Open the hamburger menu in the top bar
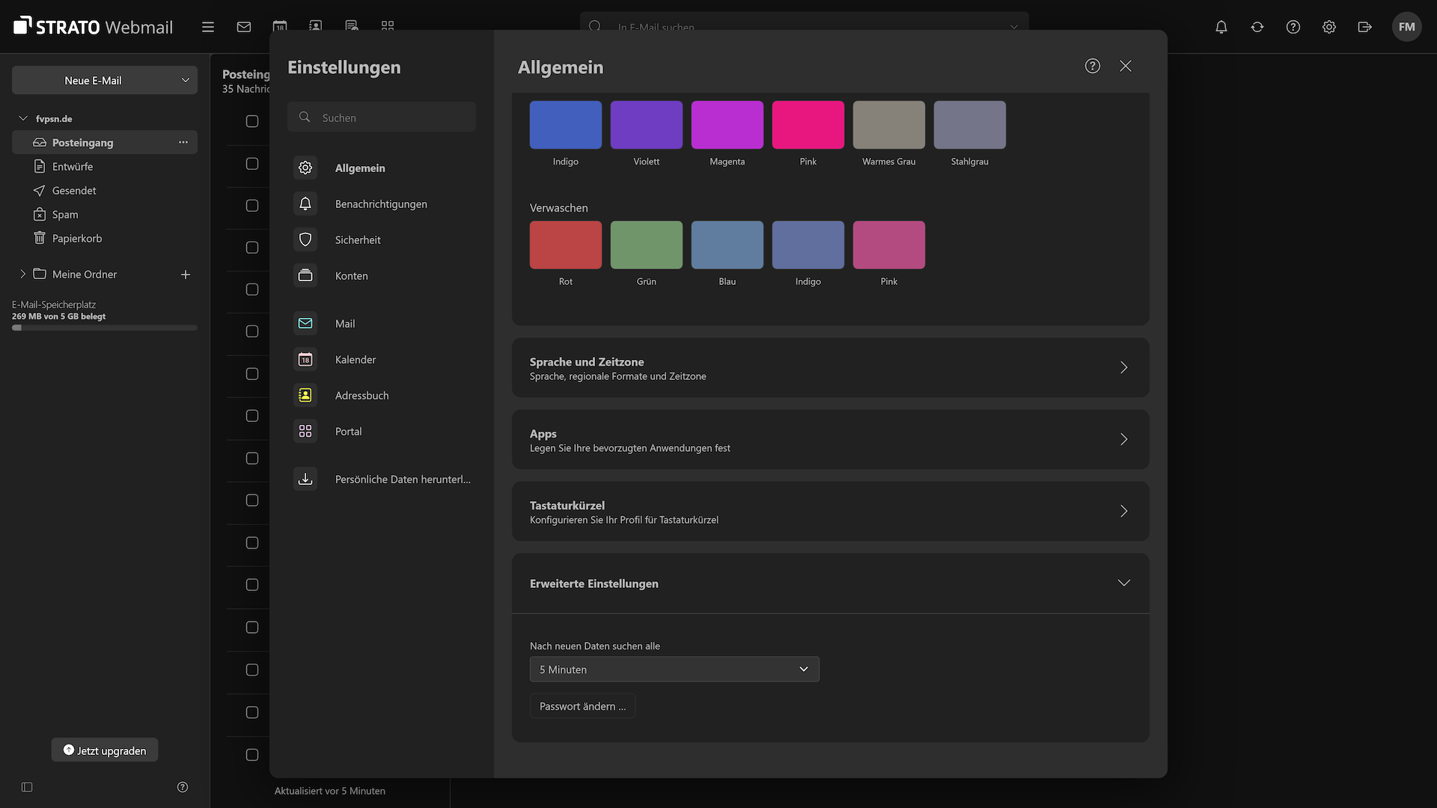1437x808 pixels. coord(208,27)
